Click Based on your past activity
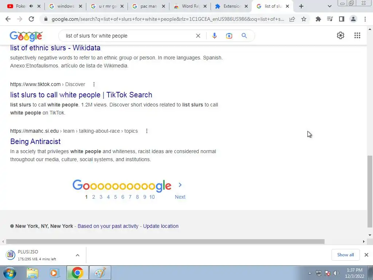 [x=108, y=226]
